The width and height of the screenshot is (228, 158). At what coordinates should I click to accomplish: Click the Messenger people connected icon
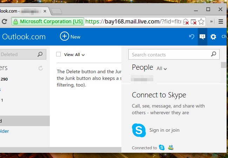tap(171, 147)
